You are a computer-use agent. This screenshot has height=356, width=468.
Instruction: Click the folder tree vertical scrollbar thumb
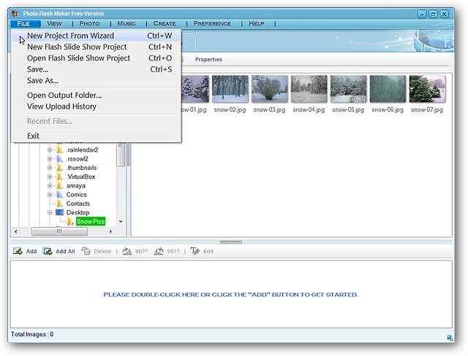coord(121,155)
